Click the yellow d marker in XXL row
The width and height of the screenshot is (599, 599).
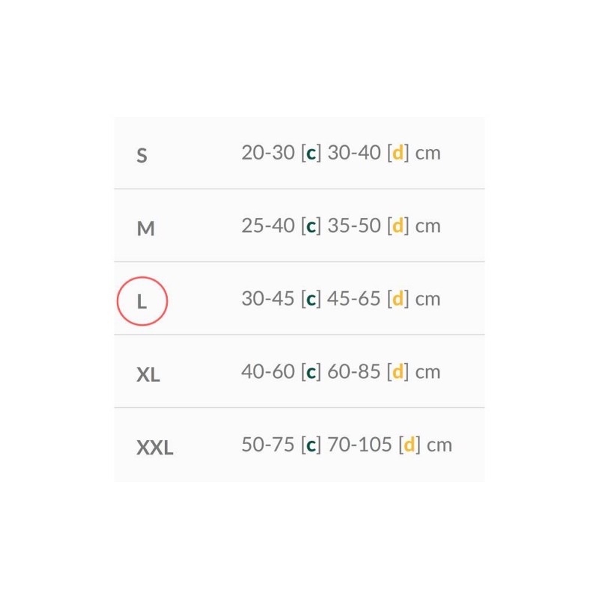coord(409,444)
